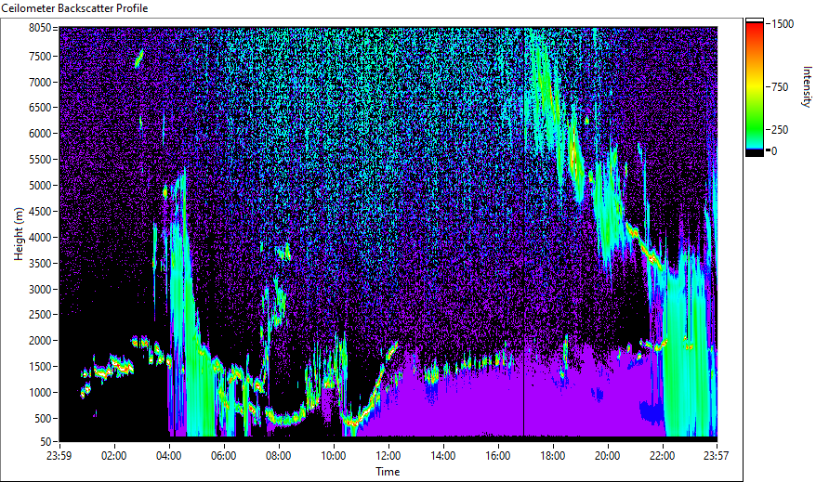The width and height of the screenshot is (816, 482).
Task: Click the 22:00 time axis tick label
Action: coord(662,456)
